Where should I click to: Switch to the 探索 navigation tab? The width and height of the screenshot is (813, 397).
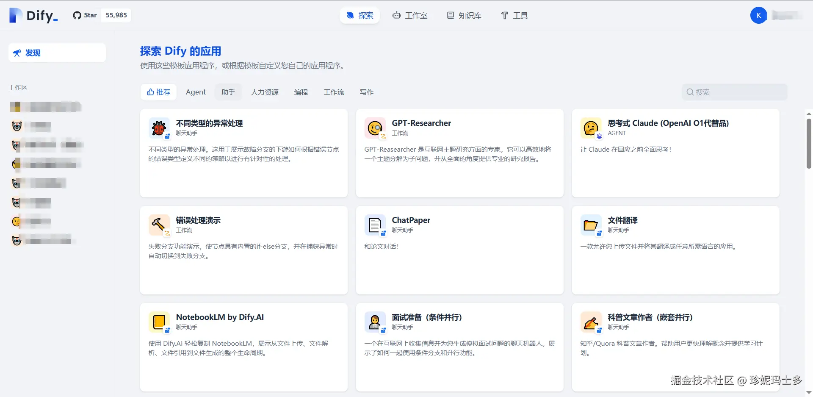pyautogui.click(x=359, y=16)
